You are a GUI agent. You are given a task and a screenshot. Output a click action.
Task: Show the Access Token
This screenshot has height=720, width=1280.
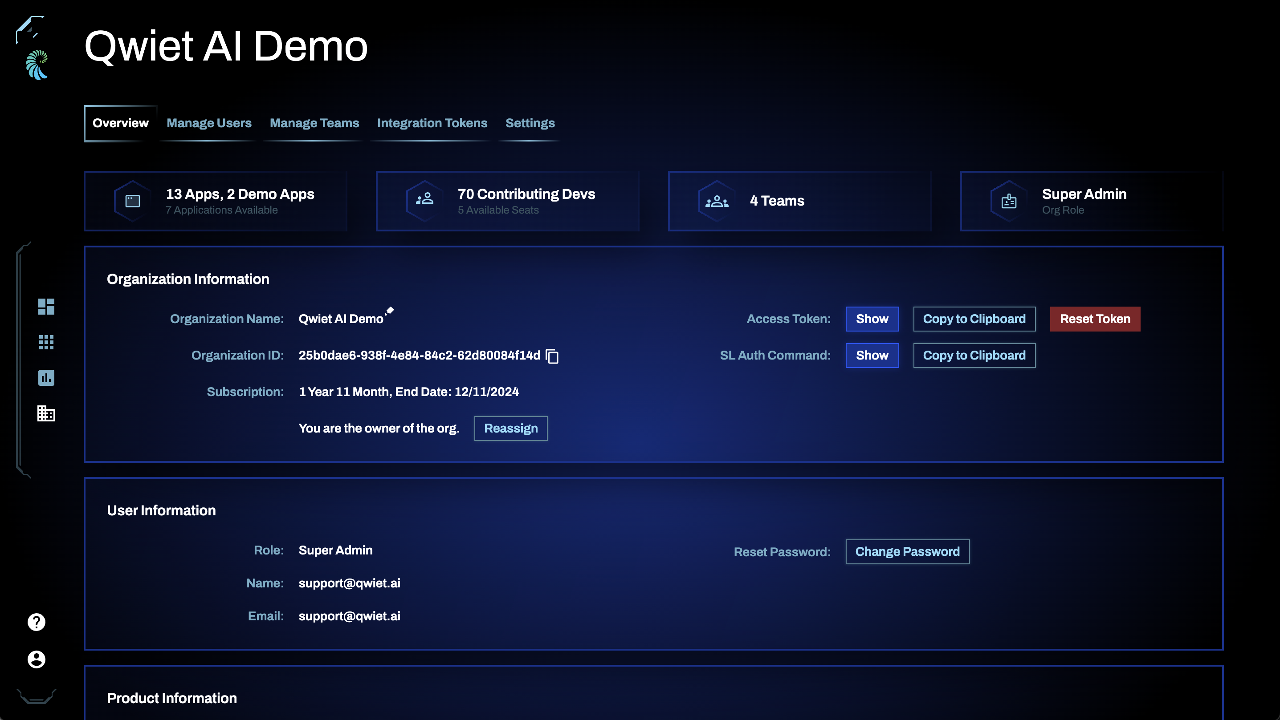click(872, 319)
